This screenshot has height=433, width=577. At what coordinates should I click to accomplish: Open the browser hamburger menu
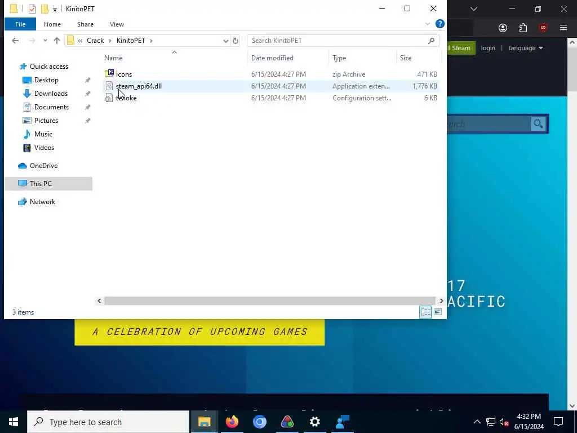coord(563,28)
